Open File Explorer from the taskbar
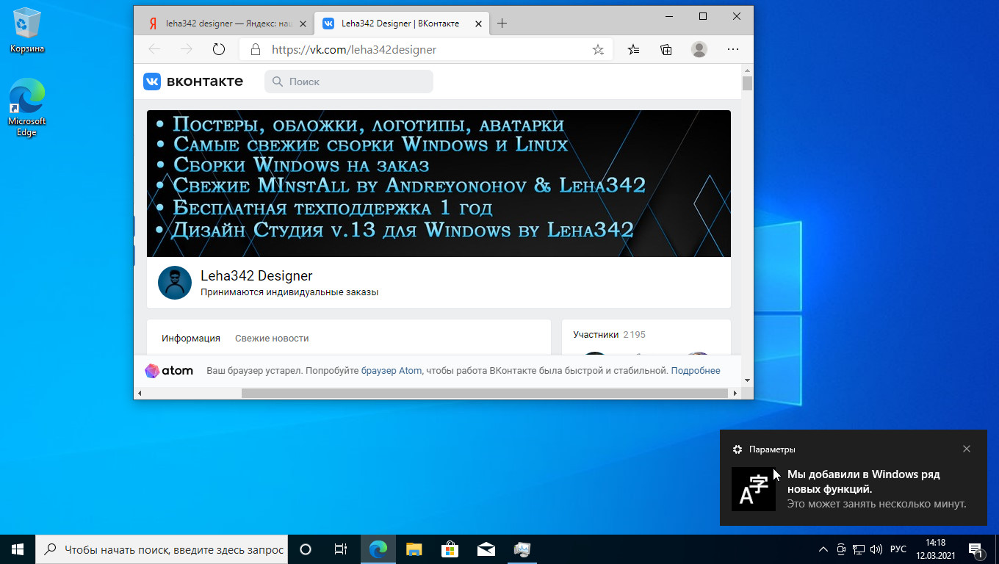The width and height of the screenshot is (999, 564). pos(414,549)
